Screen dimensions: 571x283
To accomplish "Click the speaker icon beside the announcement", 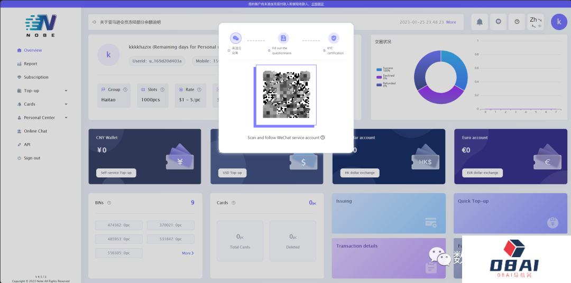I will pyautogui.click(x=94, y=22).
